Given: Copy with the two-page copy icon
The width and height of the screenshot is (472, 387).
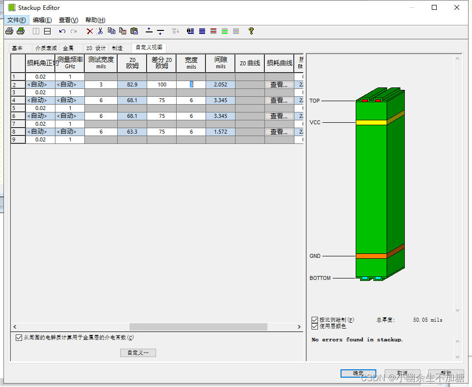Looking at the screenshot, I should (x=111, y=31).
